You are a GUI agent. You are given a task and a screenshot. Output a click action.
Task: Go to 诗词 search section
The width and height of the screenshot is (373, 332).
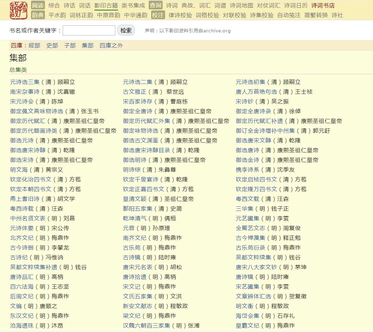(172, 5)
